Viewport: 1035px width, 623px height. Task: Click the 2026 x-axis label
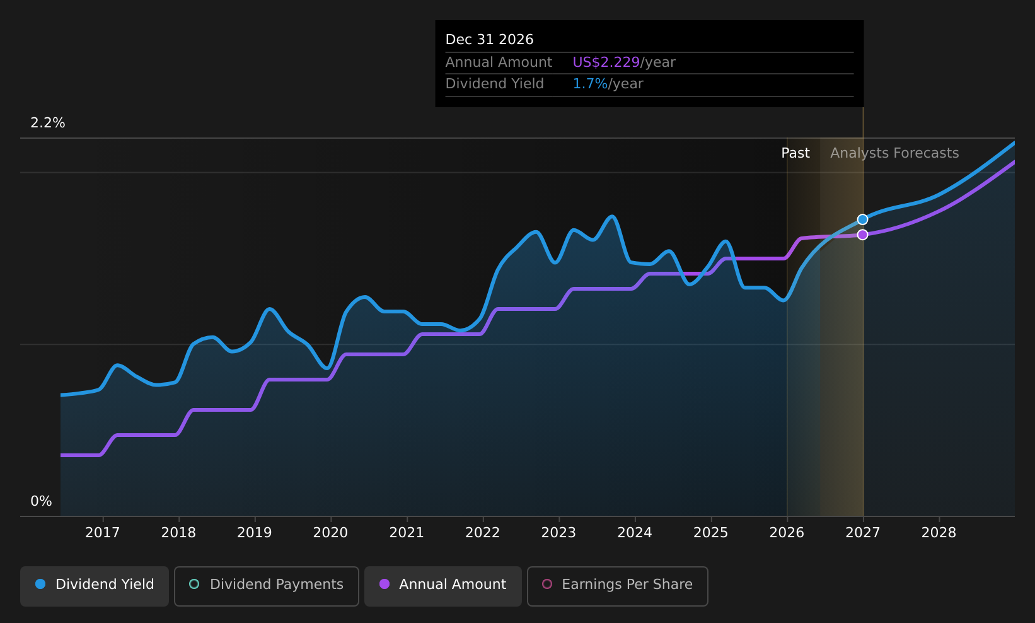pyautogui.click(x=787, y=533)
